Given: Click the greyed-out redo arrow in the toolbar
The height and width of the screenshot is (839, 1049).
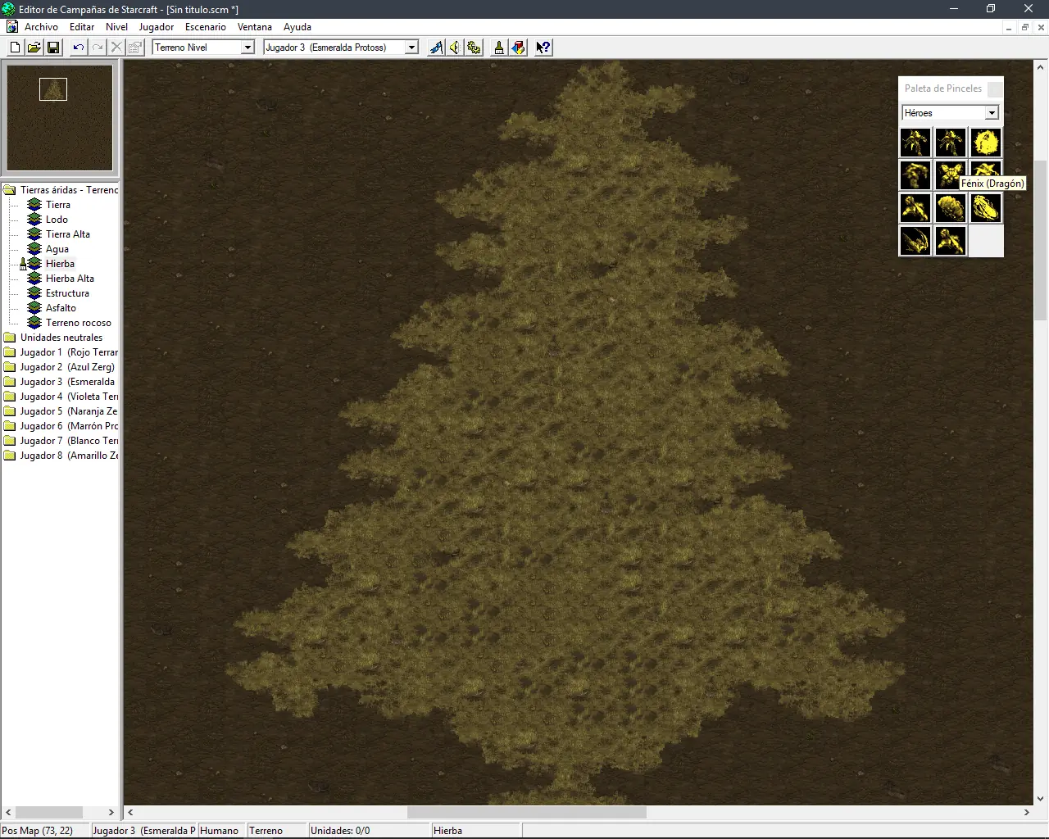Looking at the screenshot, I should tap(98, 48).
